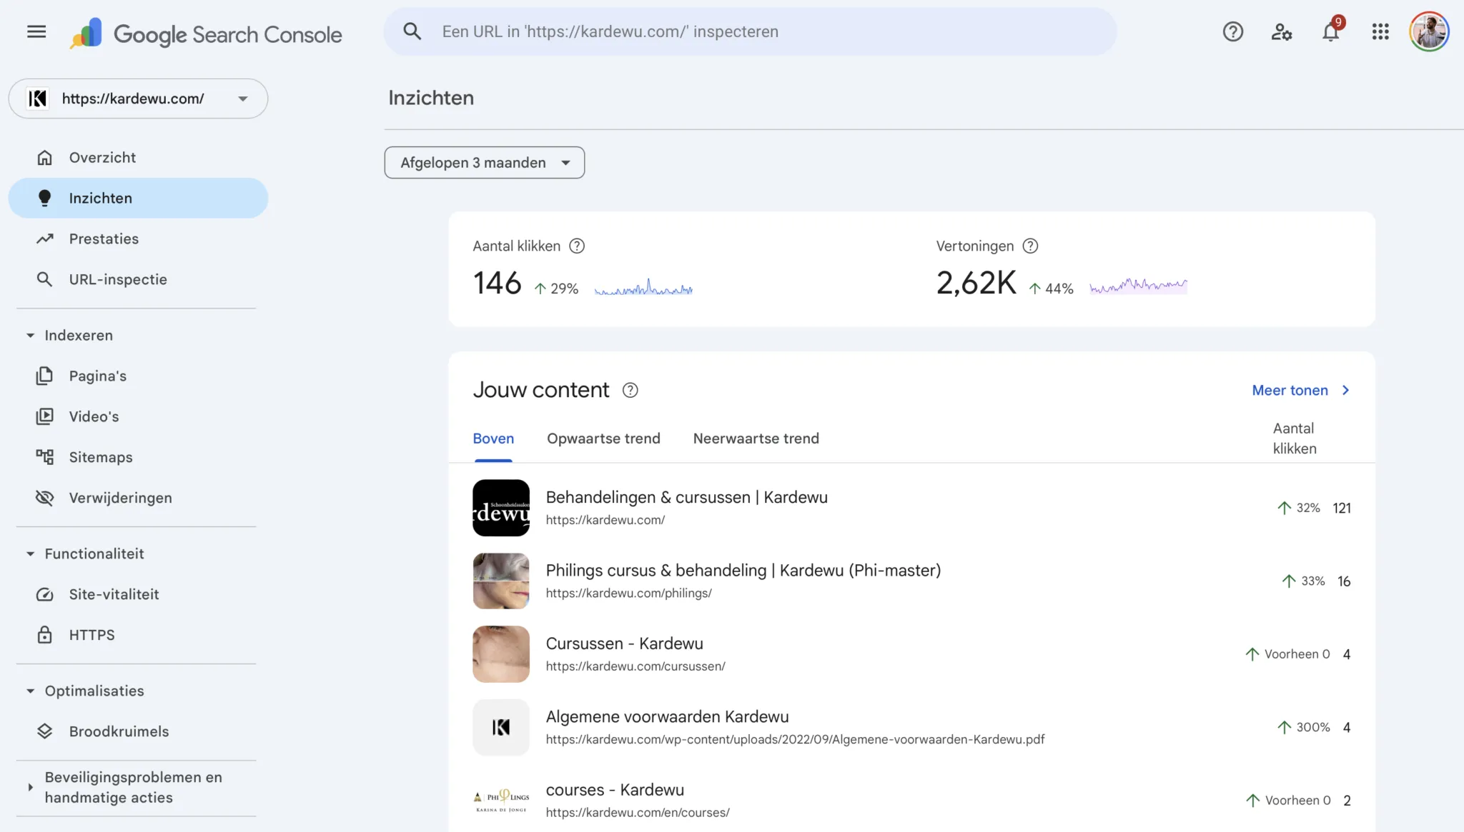This screenshot has height=832, width=1464.
Task: Open the Google apps grid
Action: 1380,31
